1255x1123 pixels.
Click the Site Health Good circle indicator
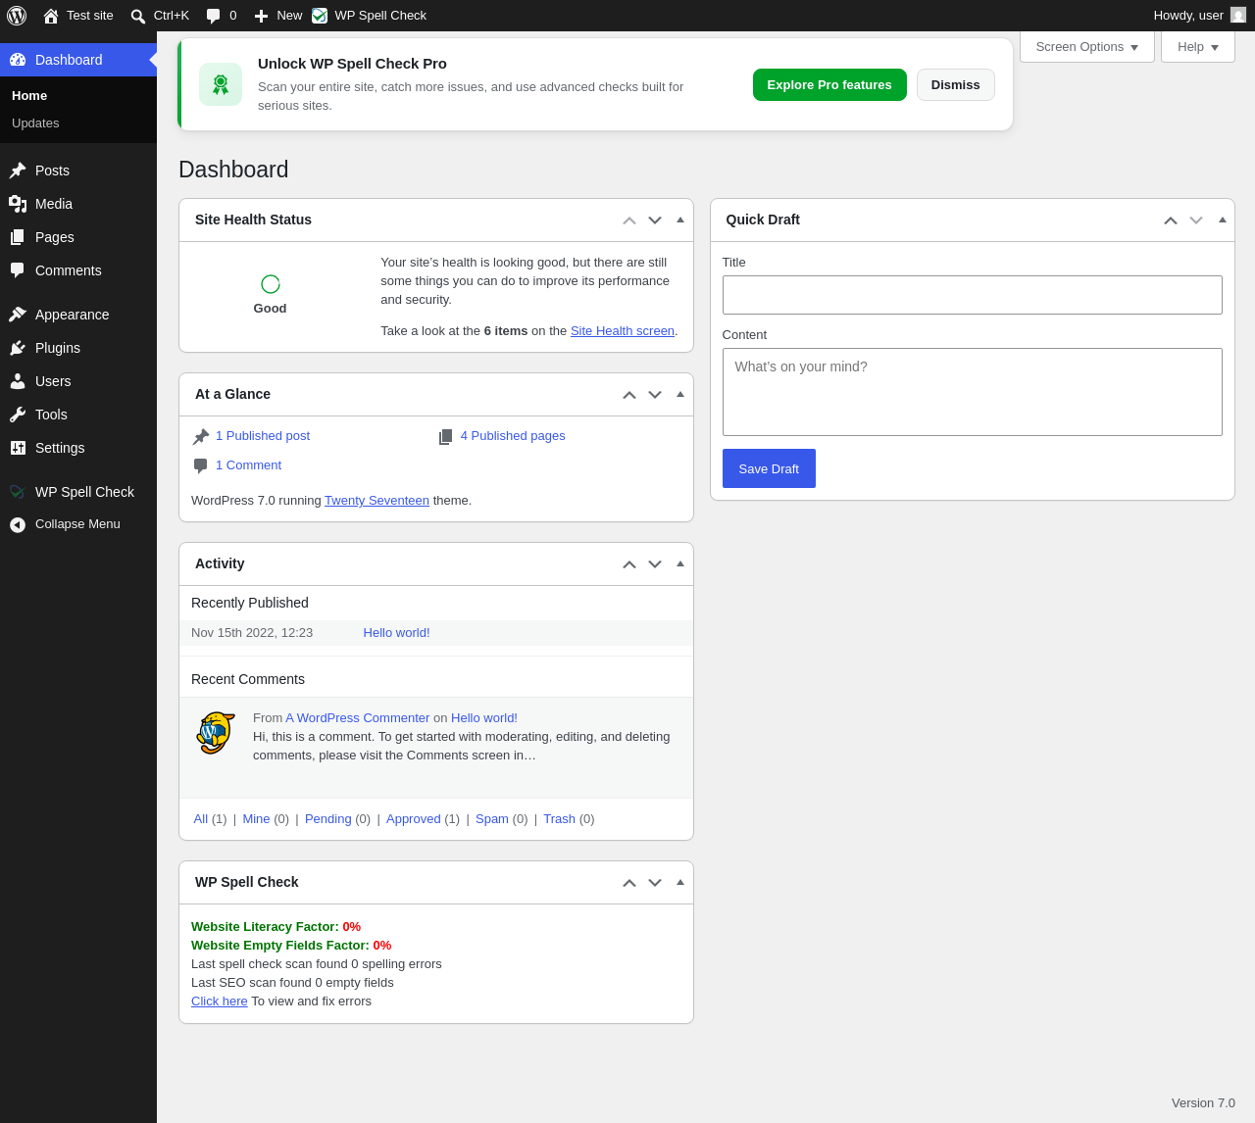[271, 284]
